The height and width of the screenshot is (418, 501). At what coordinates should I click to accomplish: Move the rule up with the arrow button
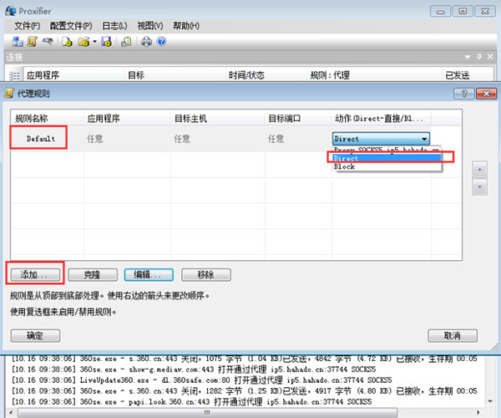coord(479,169)
